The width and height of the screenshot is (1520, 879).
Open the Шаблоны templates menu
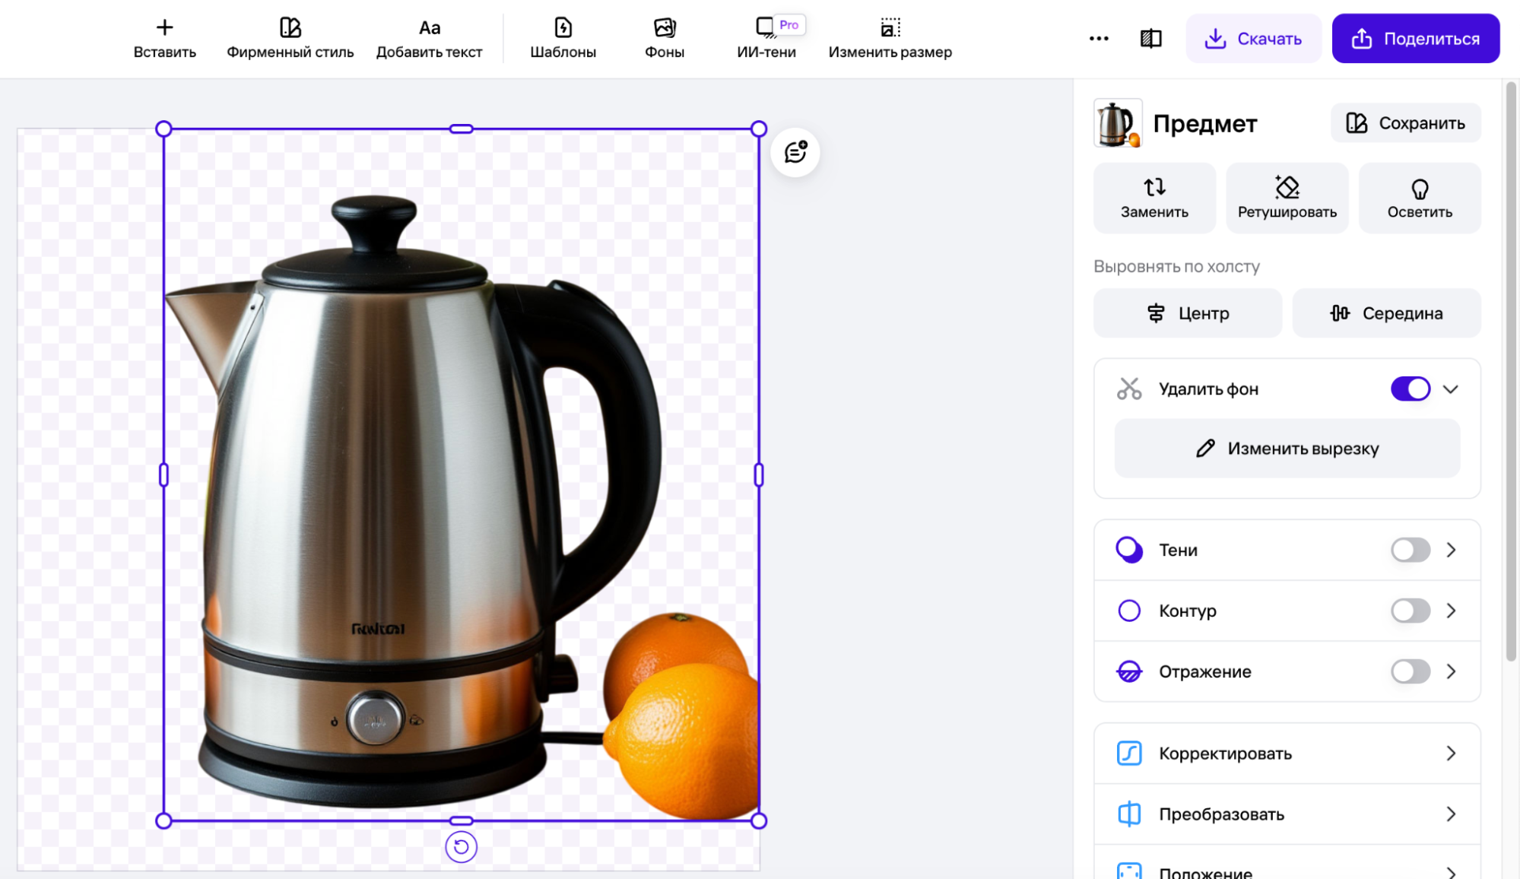click(563, 38)
